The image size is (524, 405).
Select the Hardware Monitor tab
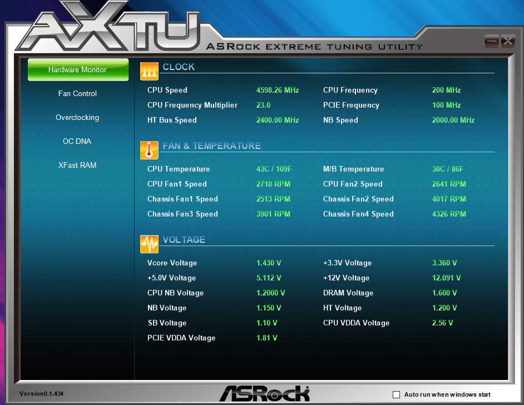[78, 70]
